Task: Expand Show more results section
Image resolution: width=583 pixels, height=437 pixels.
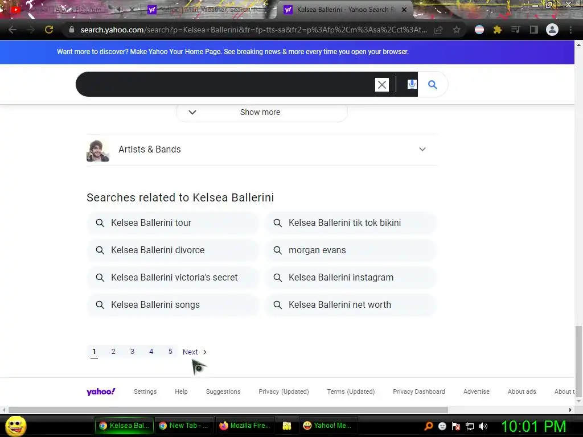Action: (x=262, y=112)
